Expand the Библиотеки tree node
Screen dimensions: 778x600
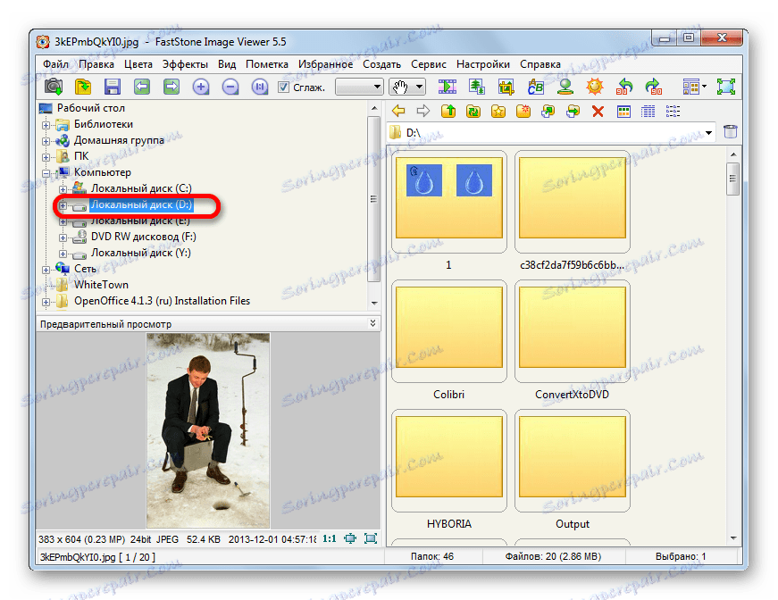click(46, 125)
